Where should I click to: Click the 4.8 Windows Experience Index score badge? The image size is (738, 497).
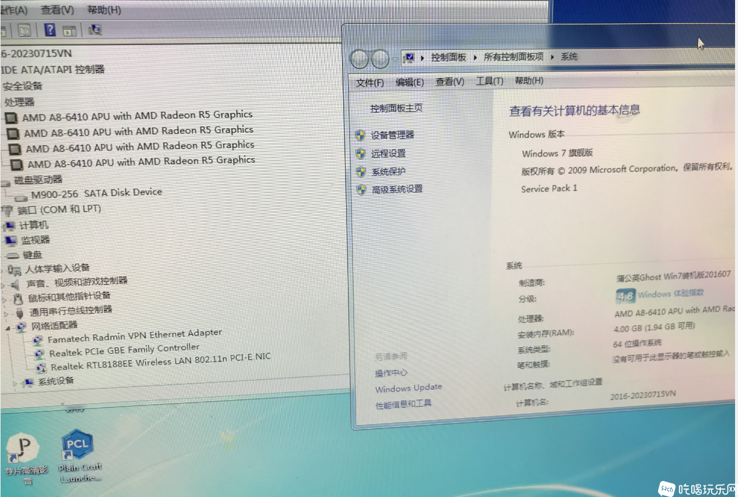click(625, 296)
